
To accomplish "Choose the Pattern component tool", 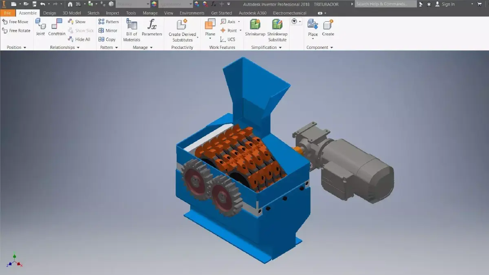I will click(x=108, y=22).
